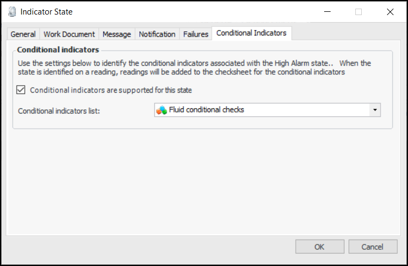
Task: Click the Indicator State window icon
Action: (12, 12)
